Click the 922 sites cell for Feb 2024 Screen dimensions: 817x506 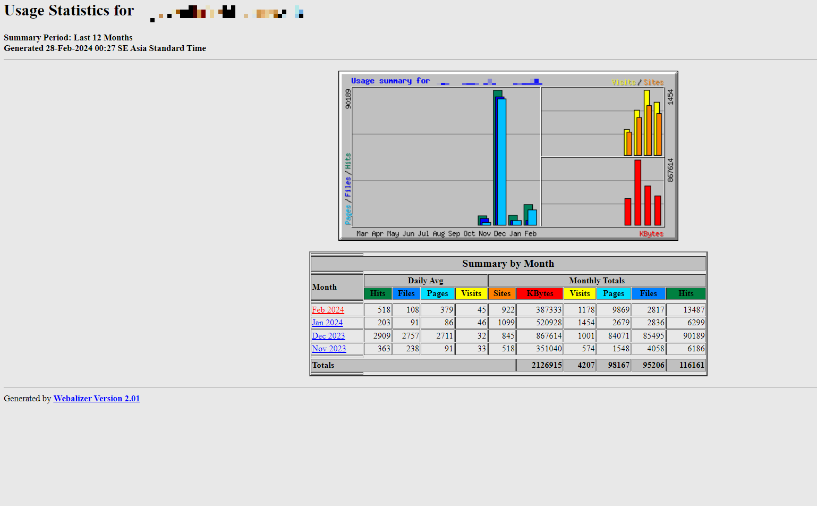502,310
